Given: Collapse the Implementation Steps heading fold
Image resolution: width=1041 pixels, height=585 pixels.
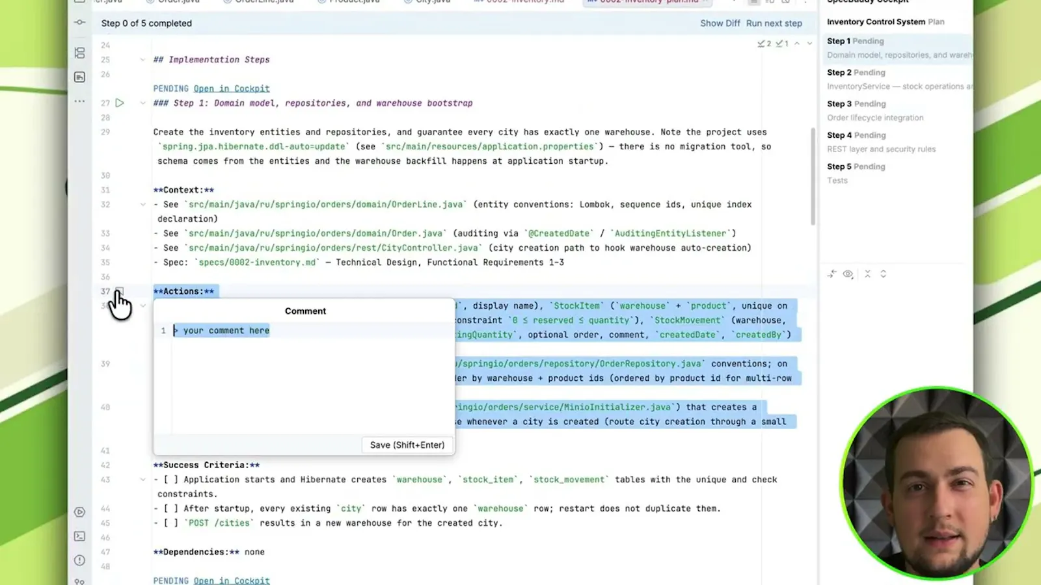Looking at the screenshot, I should [142, 60].
